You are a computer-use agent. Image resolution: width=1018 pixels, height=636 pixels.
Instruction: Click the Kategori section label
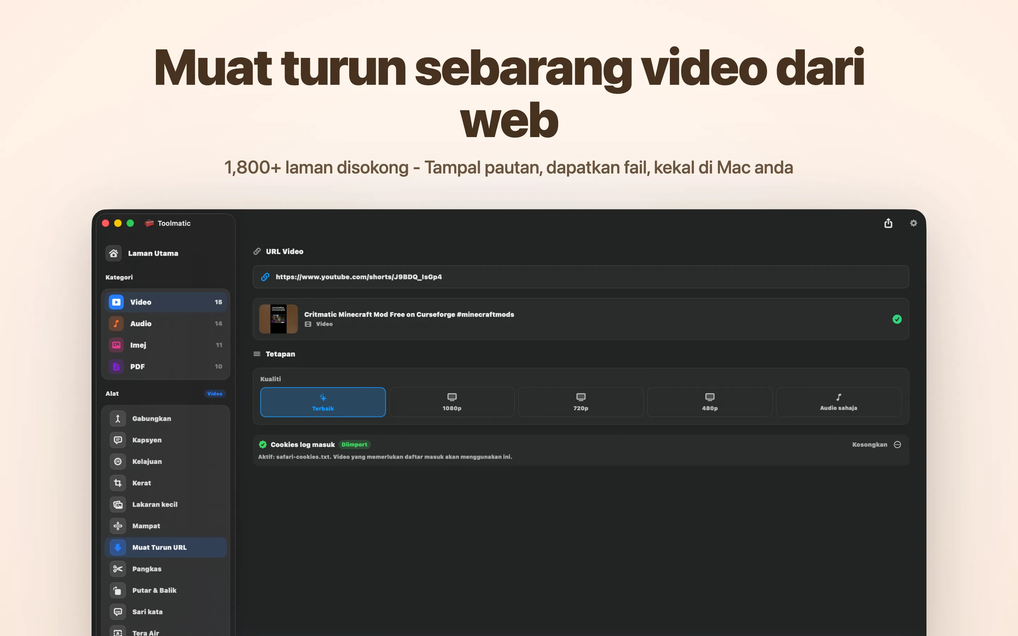[x=119, y=277]
